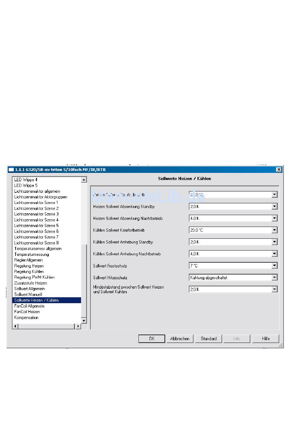295x426 pixels.
Task: Click the Hilfe button
Action: coord(266,339)
